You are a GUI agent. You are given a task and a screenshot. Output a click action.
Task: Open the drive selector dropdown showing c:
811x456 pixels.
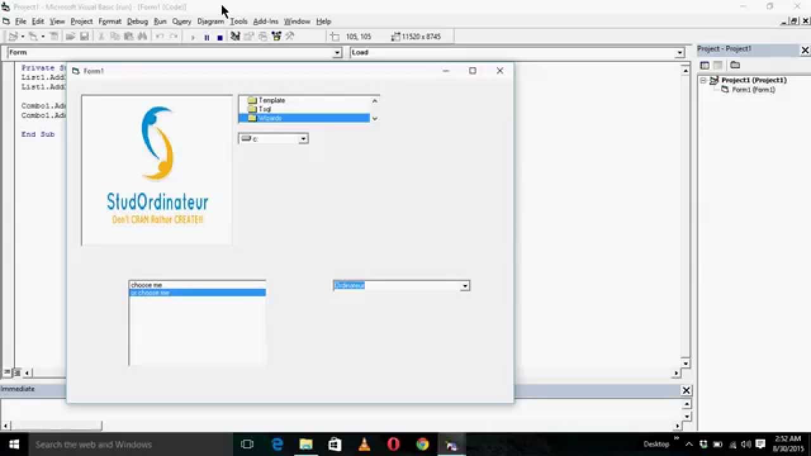coord(303,139)
